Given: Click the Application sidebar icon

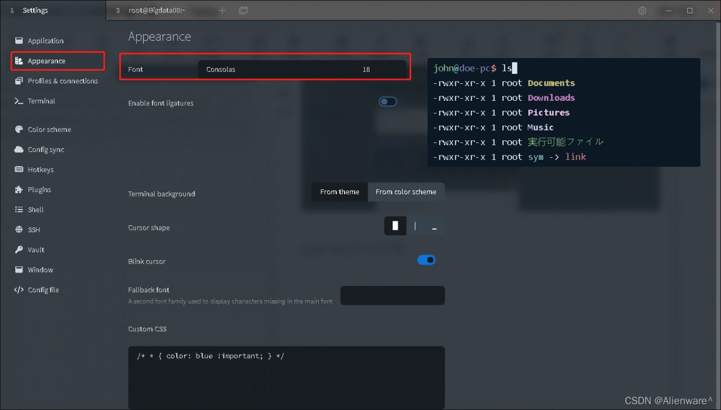Looking at the screenshot, I should [19, 41].
